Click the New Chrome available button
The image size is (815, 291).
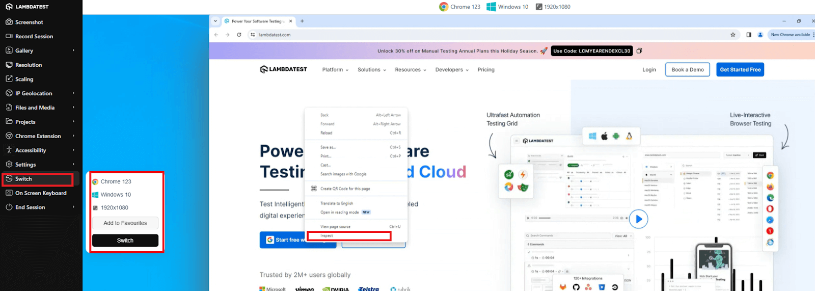(791, 35)
